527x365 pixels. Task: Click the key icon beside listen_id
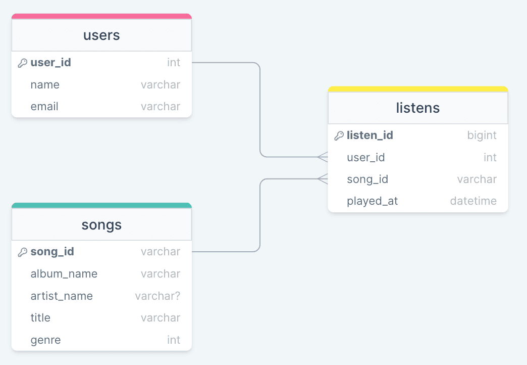pyautogui.click(x=339, y=136)
